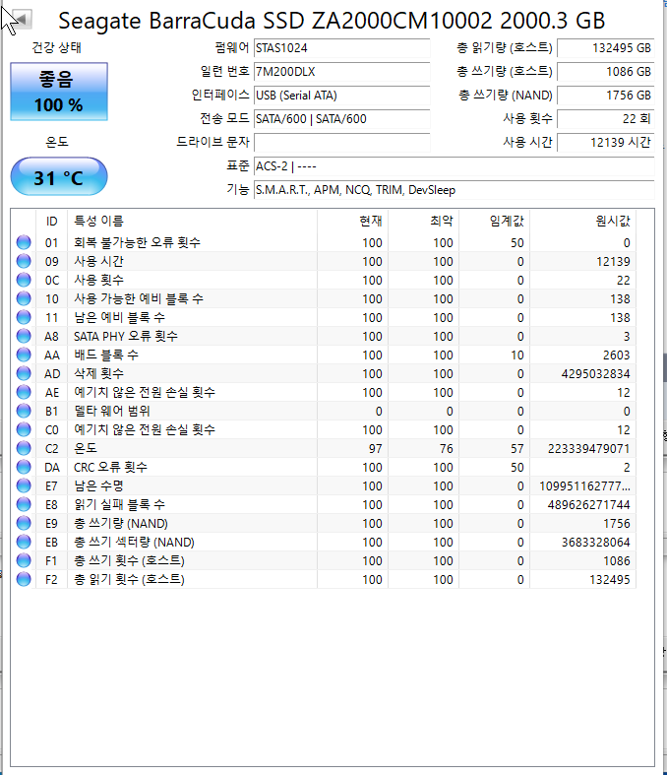The width and height of the screenshot is (667, 775).
Task: Select total NAND writes field 1756 GB
Action: [x=606, y=96]
